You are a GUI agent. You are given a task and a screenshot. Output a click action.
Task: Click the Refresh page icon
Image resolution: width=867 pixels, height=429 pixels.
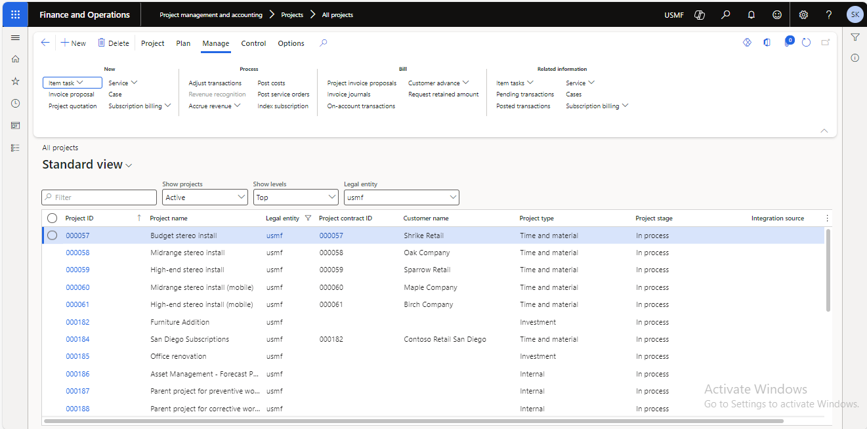click(x=806, y=43)
